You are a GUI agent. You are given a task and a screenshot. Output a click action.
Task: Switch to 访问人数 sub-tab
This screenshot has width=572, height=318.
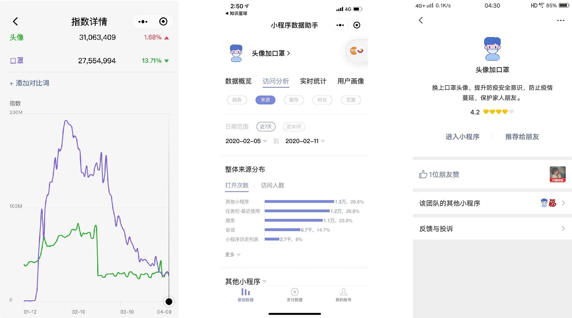pyautogui.click(x=272, y=185)
